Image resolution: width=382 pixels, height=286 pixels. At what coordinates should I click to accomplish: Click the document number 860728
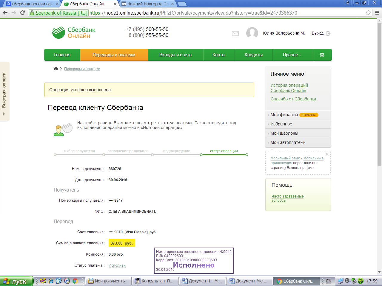tap(115, 169)
